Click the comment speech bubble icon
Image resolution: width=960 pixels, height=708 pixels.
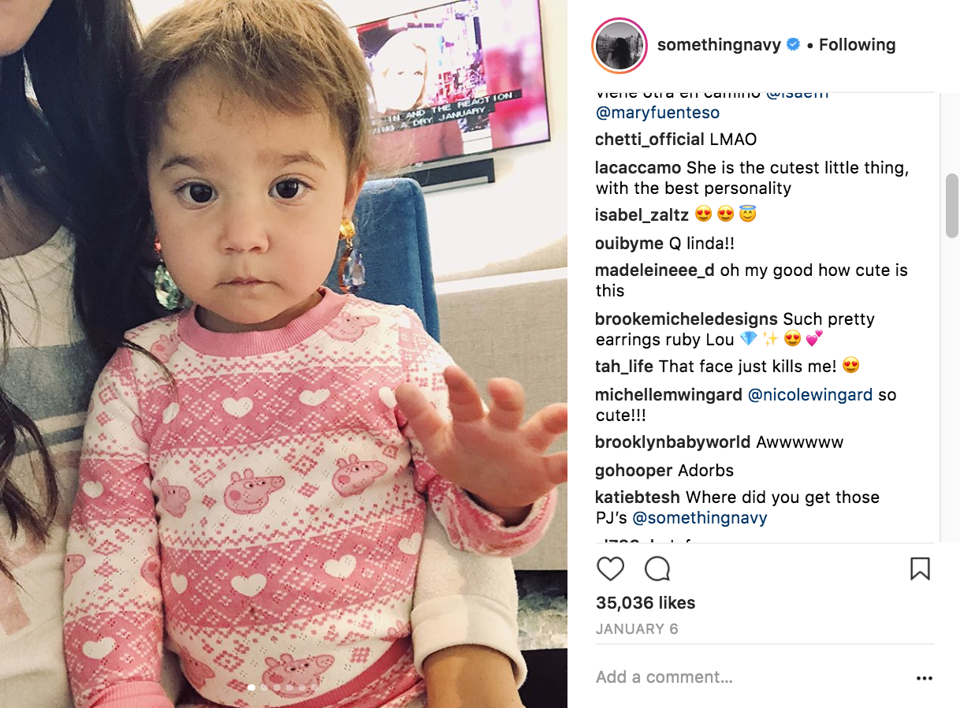[657, 568]
